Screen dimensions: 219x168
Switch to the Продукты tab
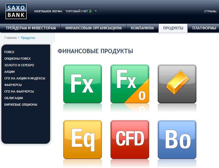(x=173, y=28)
